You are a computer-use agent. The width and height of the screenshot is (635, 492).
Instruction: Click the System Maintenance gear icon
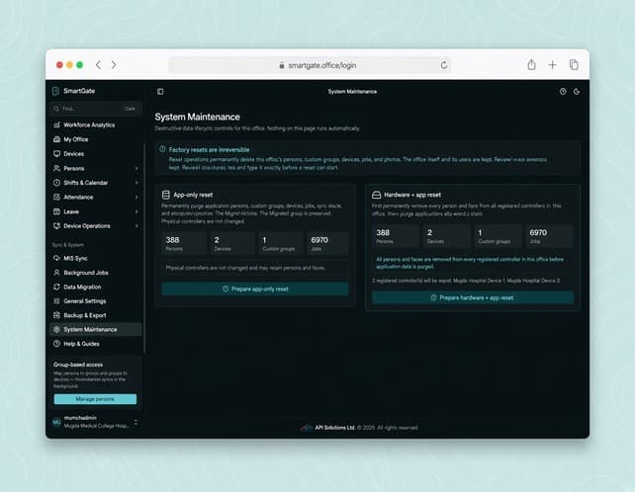tap(56, 329)
